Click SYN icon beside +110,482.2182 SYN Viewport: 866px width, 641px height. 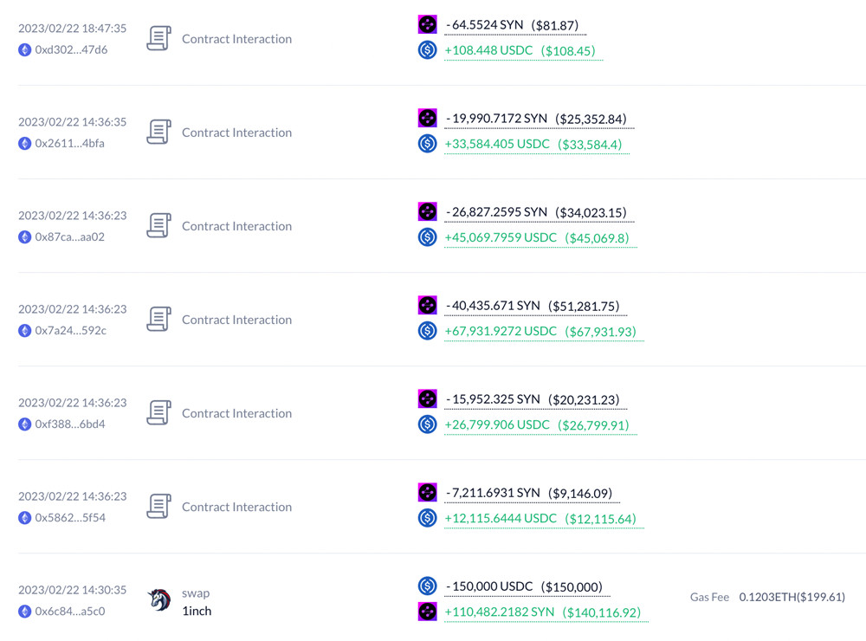click(x=427, y=612)
